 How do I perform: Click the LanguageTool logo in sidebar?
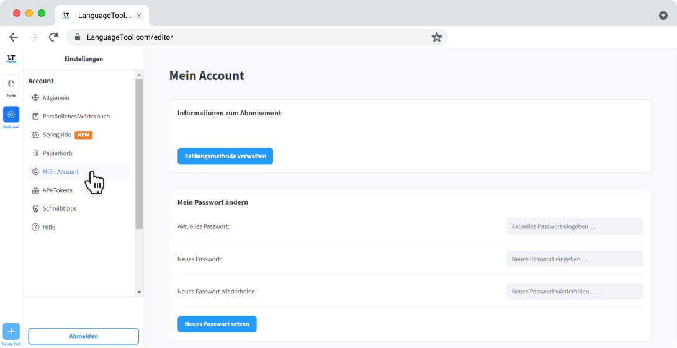(11, 59)
